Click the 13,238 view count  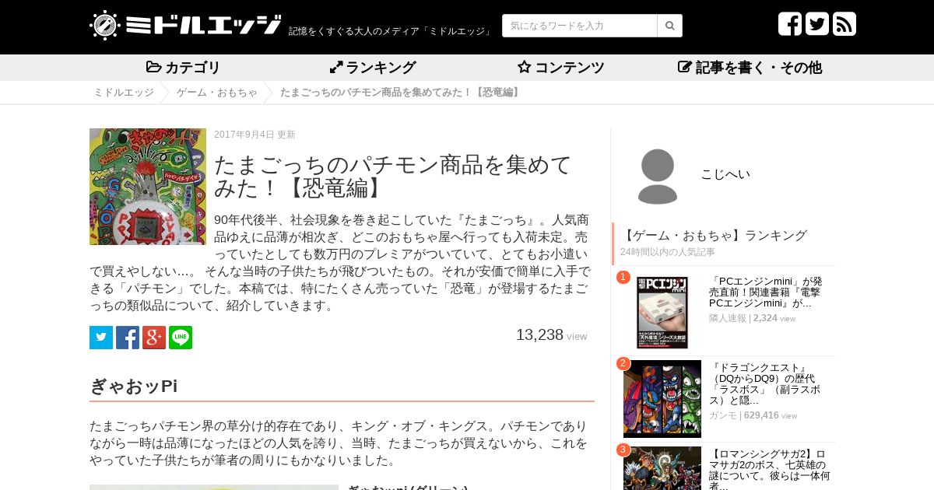pyautogui.click(x=551, y=335)
